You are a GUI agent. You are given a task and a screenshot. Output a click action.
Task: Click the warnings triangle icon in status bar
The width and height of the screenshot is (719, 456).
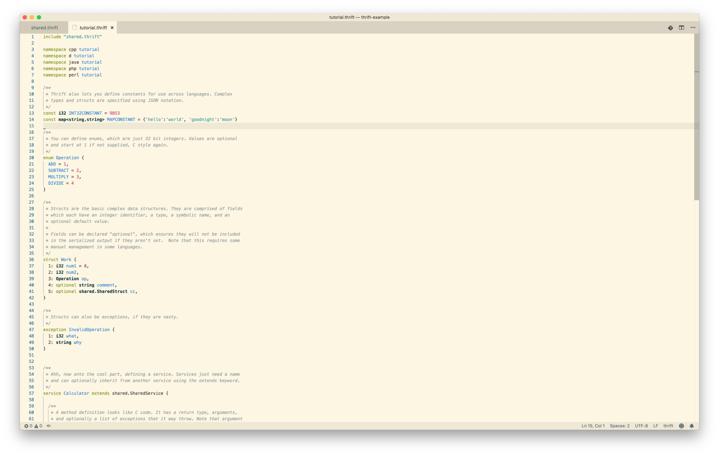[36, 426]
